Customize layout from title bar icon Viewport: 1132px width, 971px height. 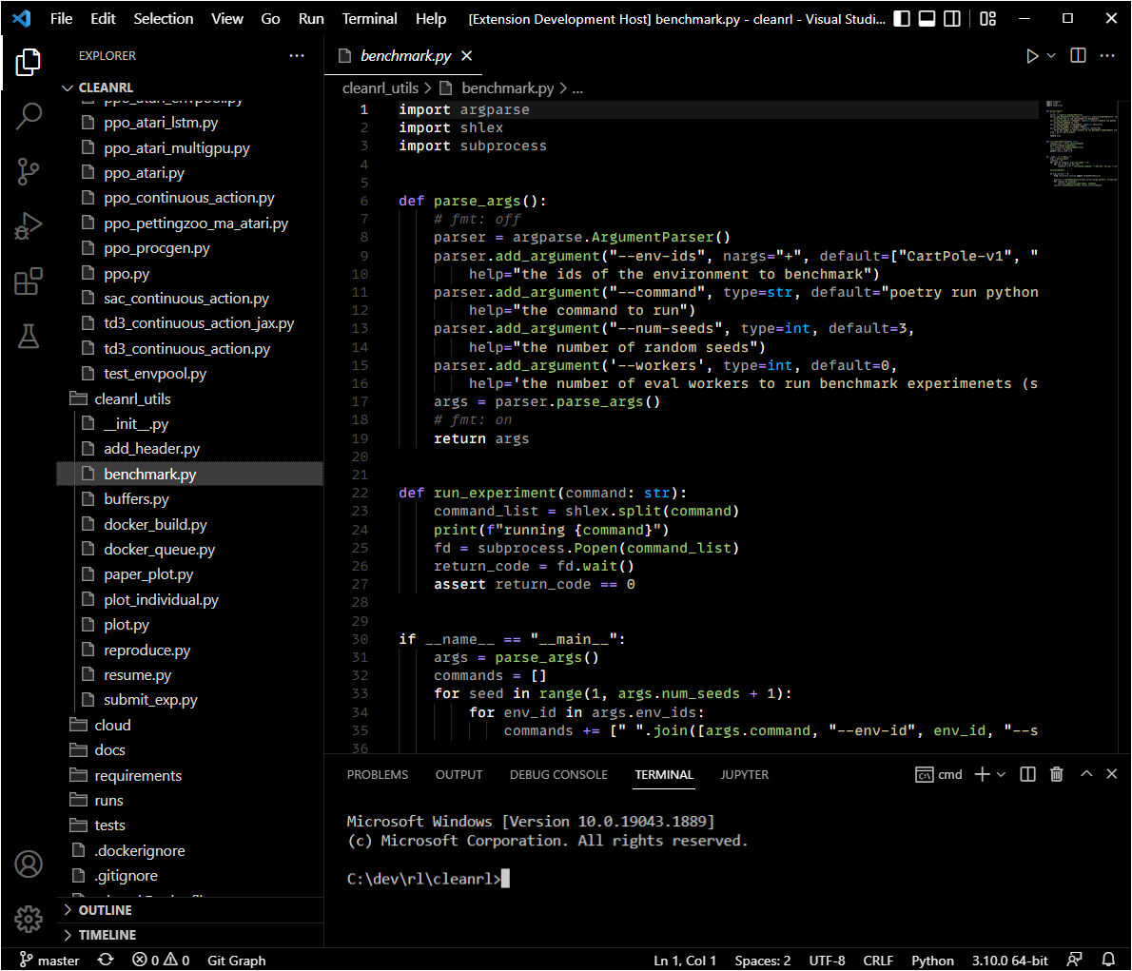pyautogui.click(x=987, y=19)
